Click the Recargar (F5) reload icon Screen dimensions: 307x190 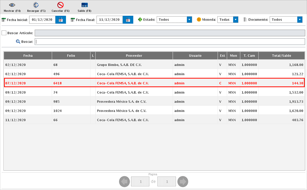36,5
